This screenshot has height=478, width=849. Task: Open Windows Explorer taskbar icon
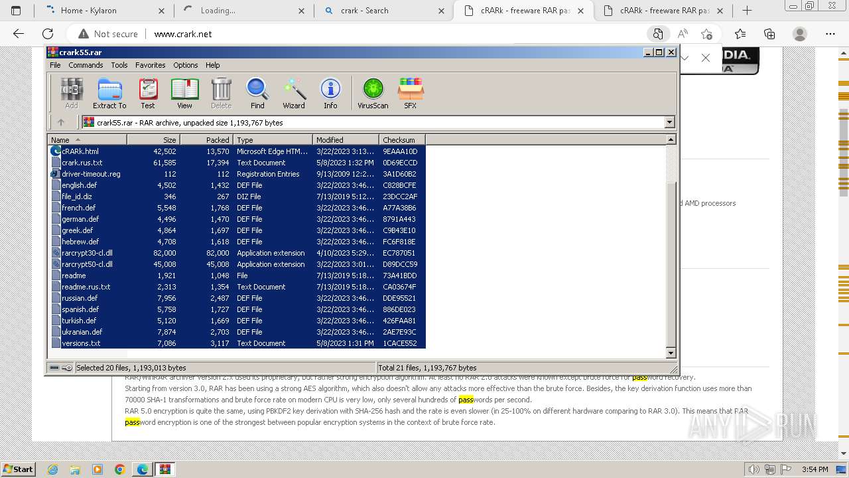(x=75, y=469)
